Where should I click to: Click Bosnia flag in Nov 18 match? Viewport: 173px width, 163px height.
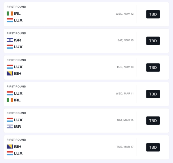[x=10, y=73]
